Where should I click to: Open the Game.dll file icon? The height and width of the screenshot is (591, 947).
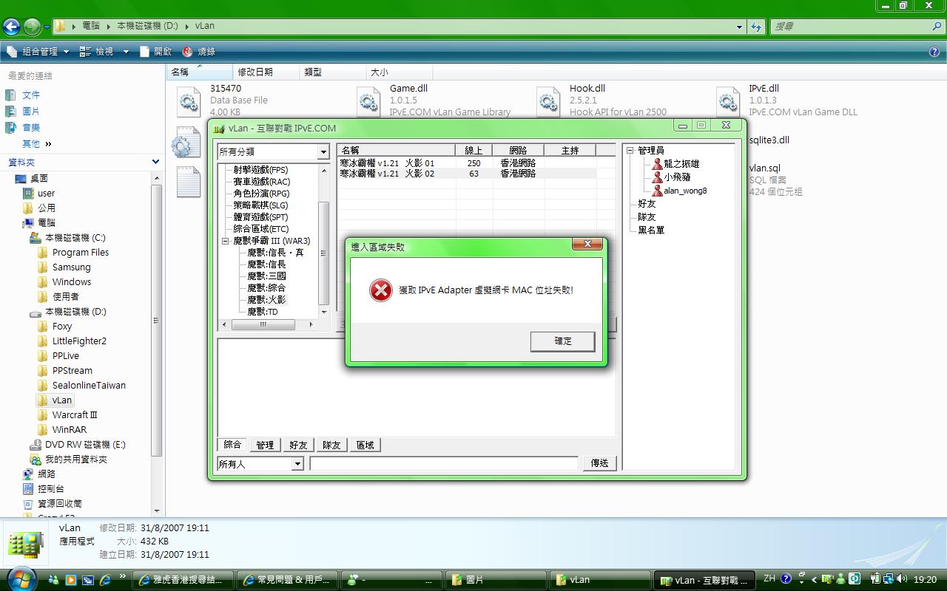368,99
